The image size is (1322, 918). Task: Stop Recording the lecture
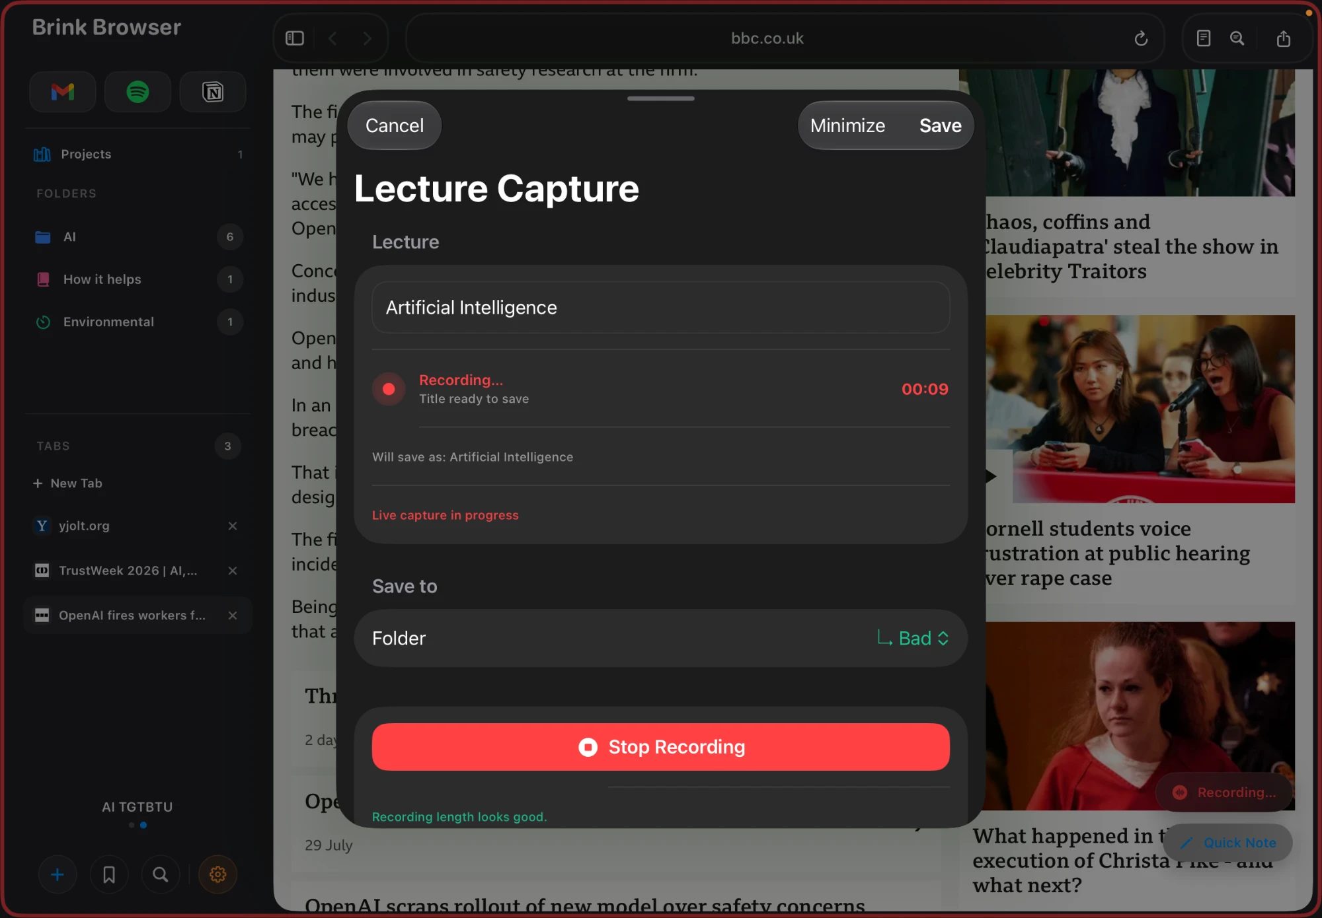point(661,747)
